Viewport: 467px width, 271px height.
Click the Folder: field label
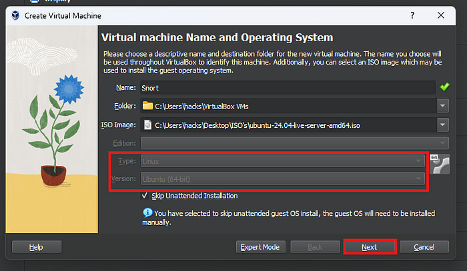125,106
